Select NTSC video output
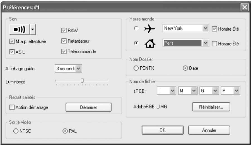The height and width of the screenshot is (145, 251). (16, 131)
